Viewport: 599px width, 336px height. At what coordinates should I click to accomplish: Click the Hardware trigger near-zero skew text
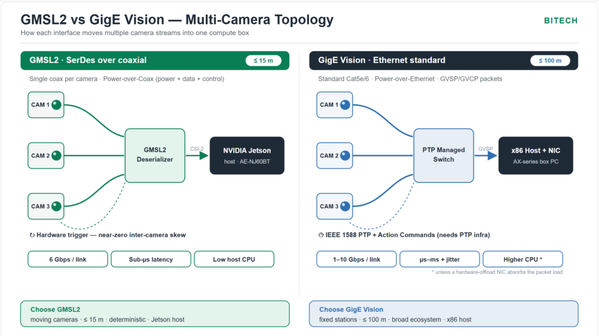[111, 235]
